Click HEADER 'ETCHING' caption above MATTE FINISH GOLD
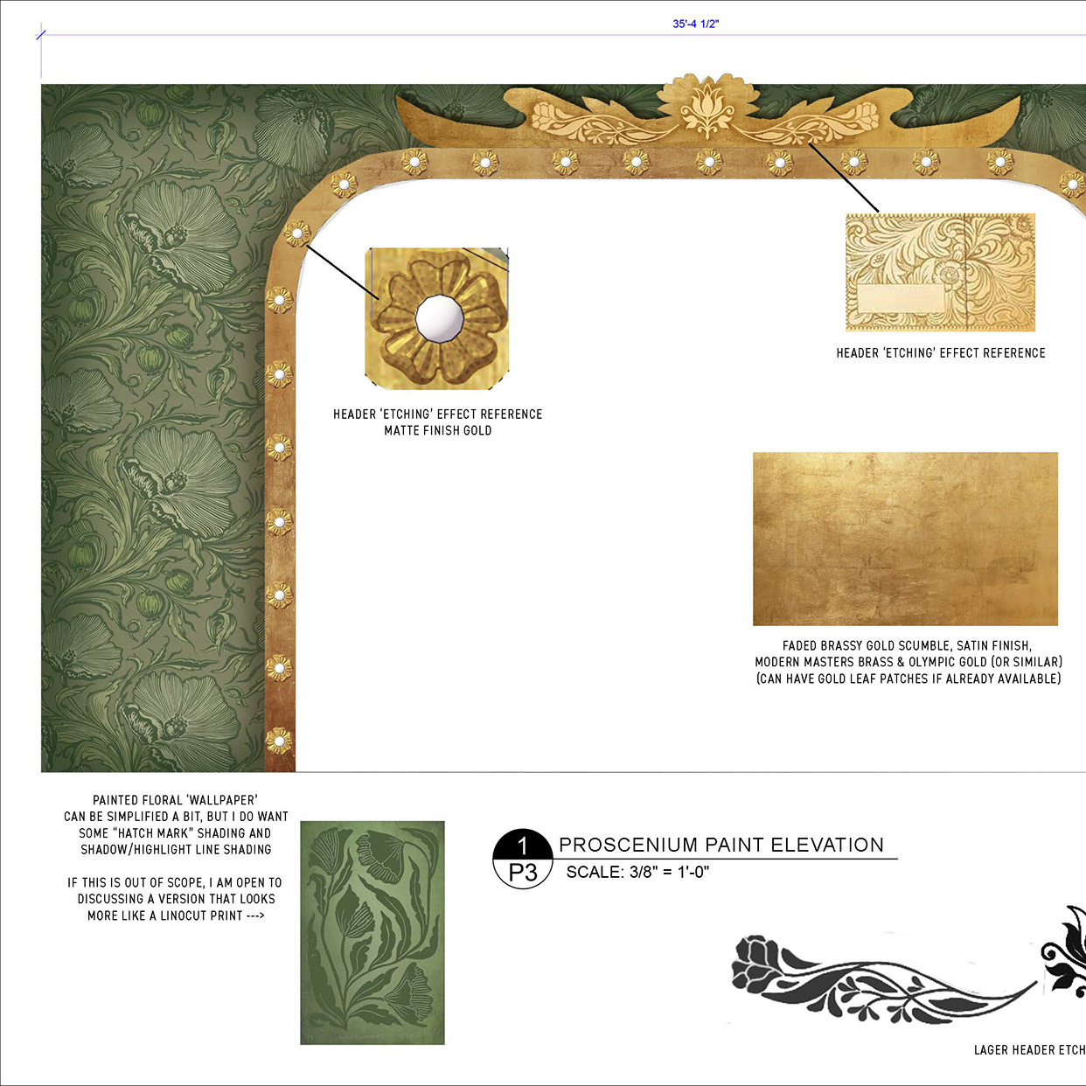 coord(438,414)
